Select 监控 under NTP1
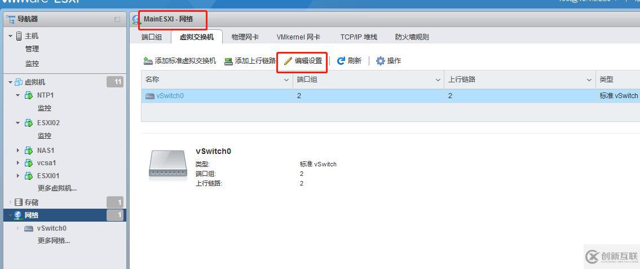Image resolution: width=640 pixels, height=269 pixels. tap(45, 108)
